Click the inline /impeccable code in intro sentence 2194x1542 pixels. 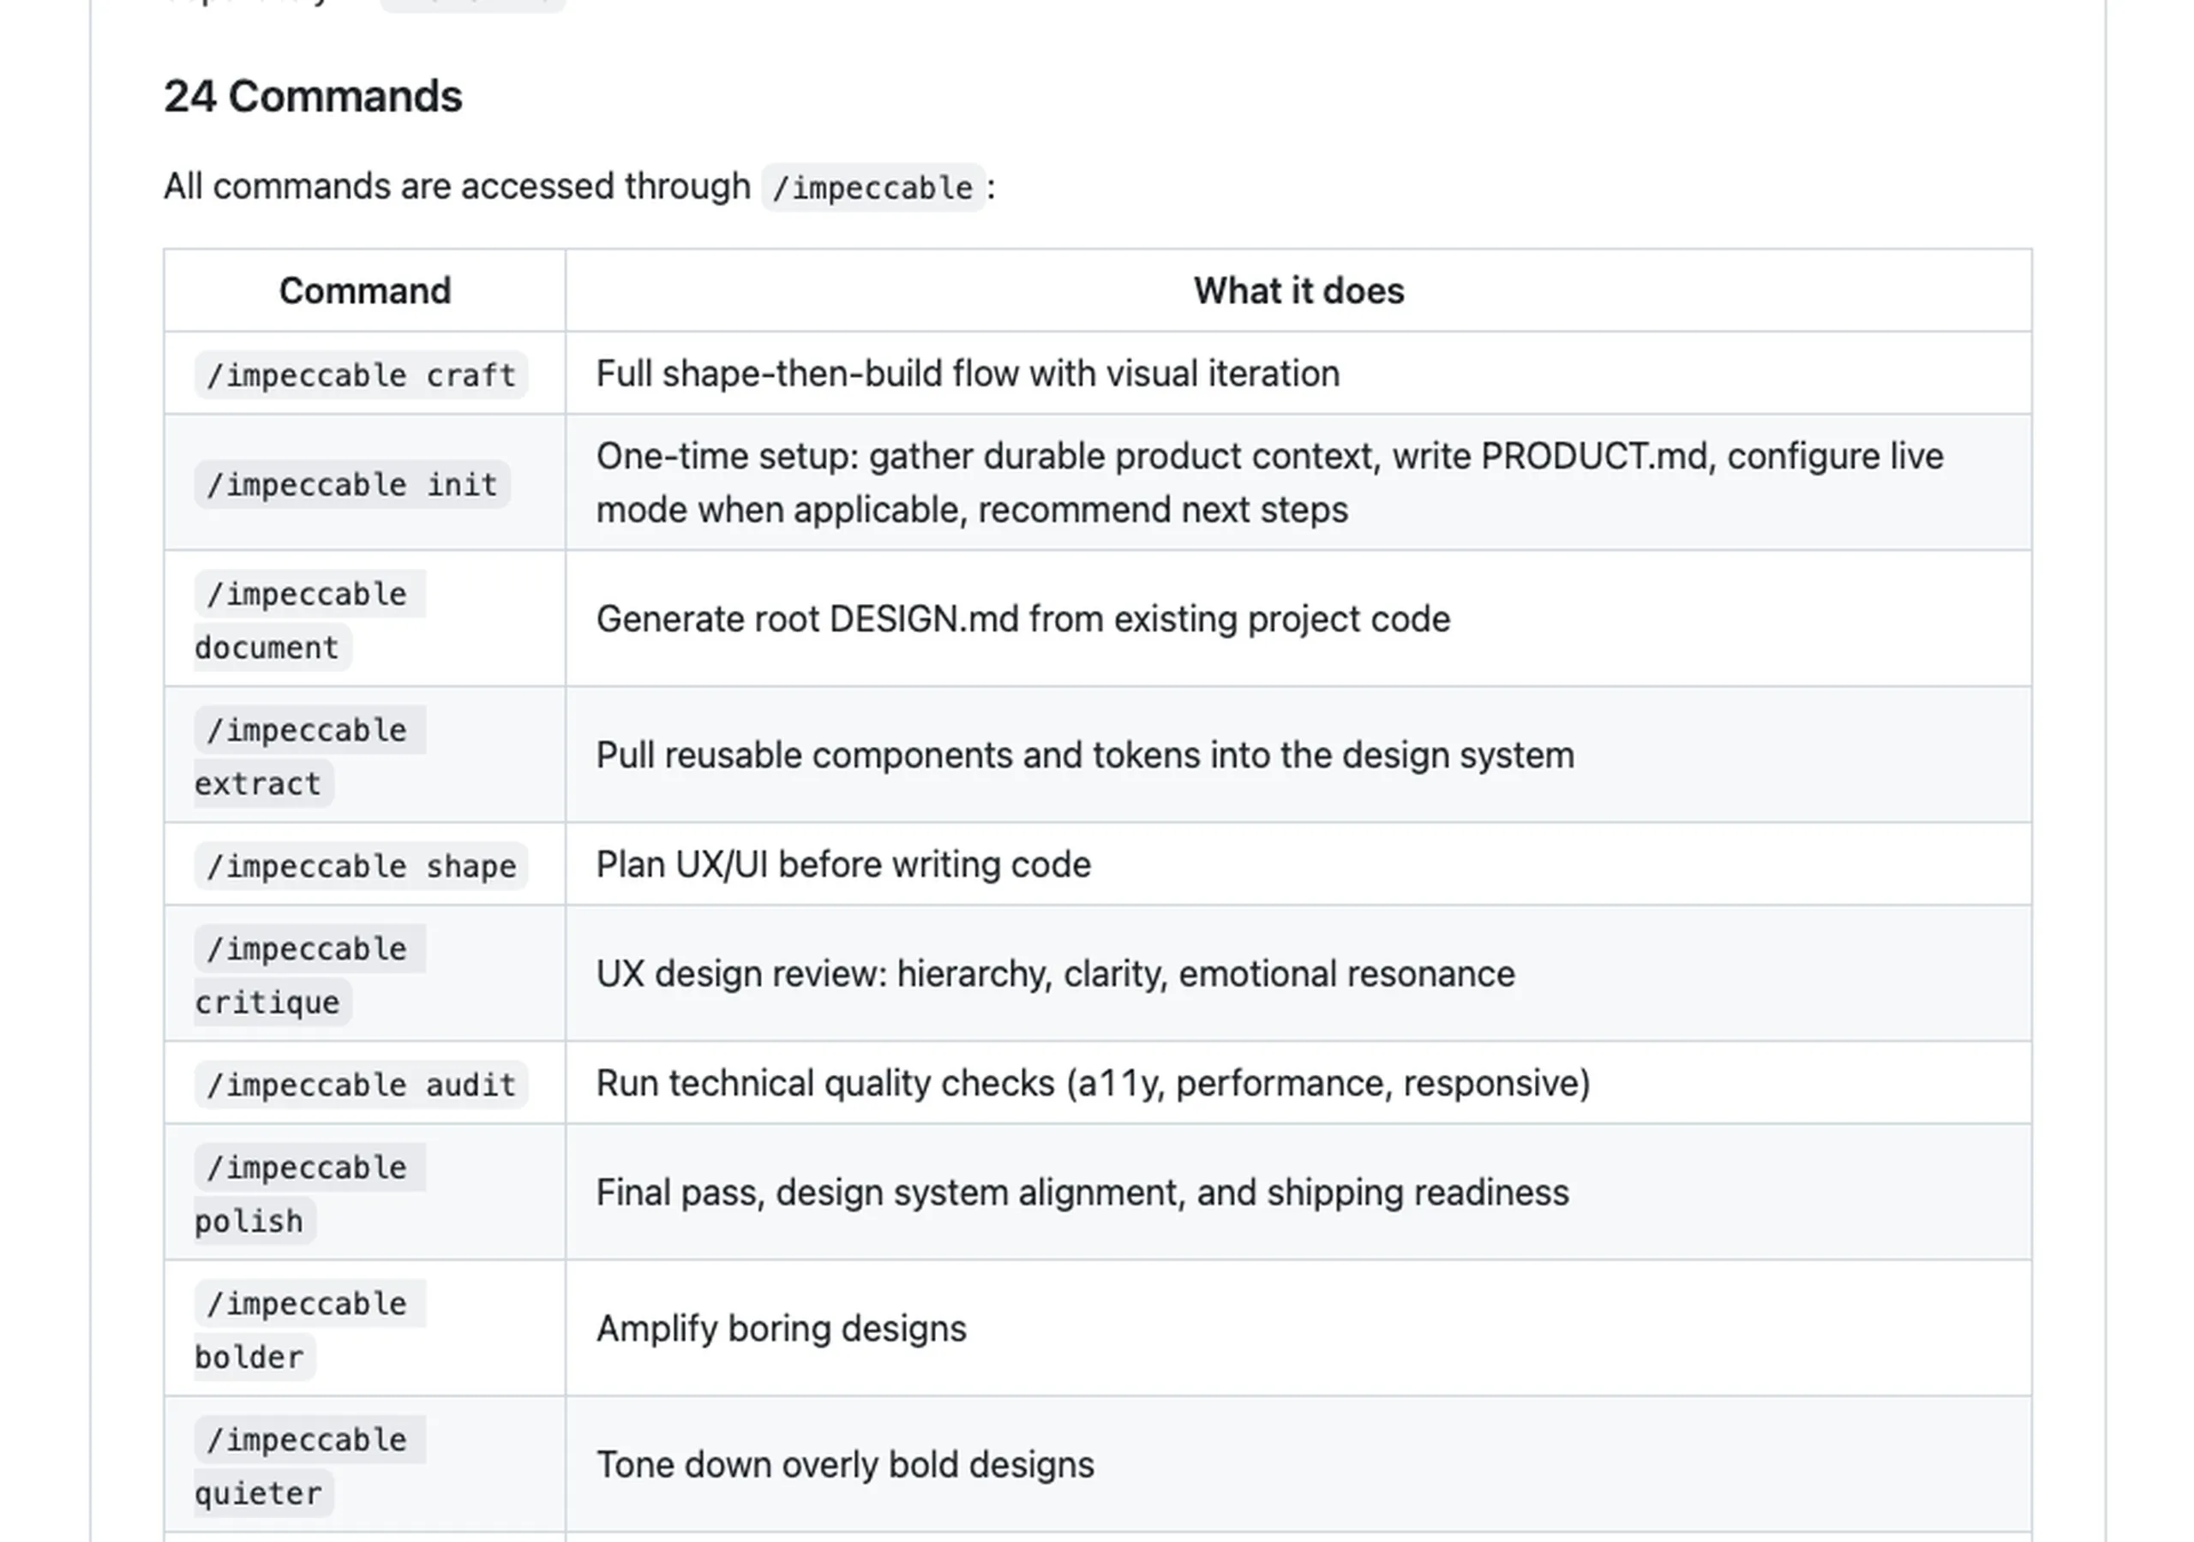[x=872, y=188]
